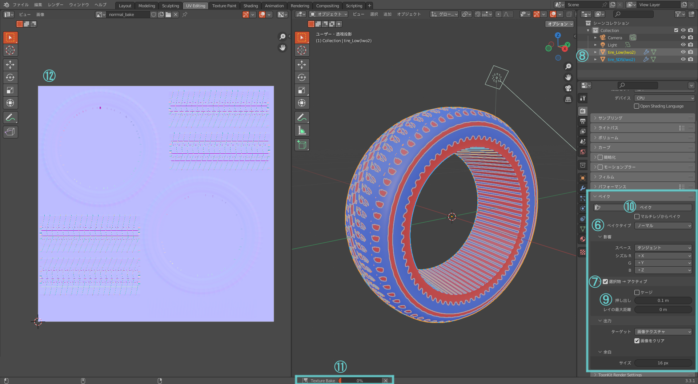Select the Annotate tool in the UV editor toolbar
698x384 pixels.
point(11,117)
